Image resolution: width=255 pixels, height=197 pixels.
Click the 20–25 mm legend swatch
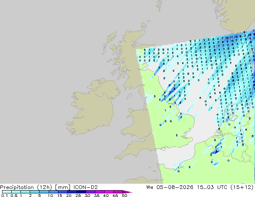(x=72, y=192)
